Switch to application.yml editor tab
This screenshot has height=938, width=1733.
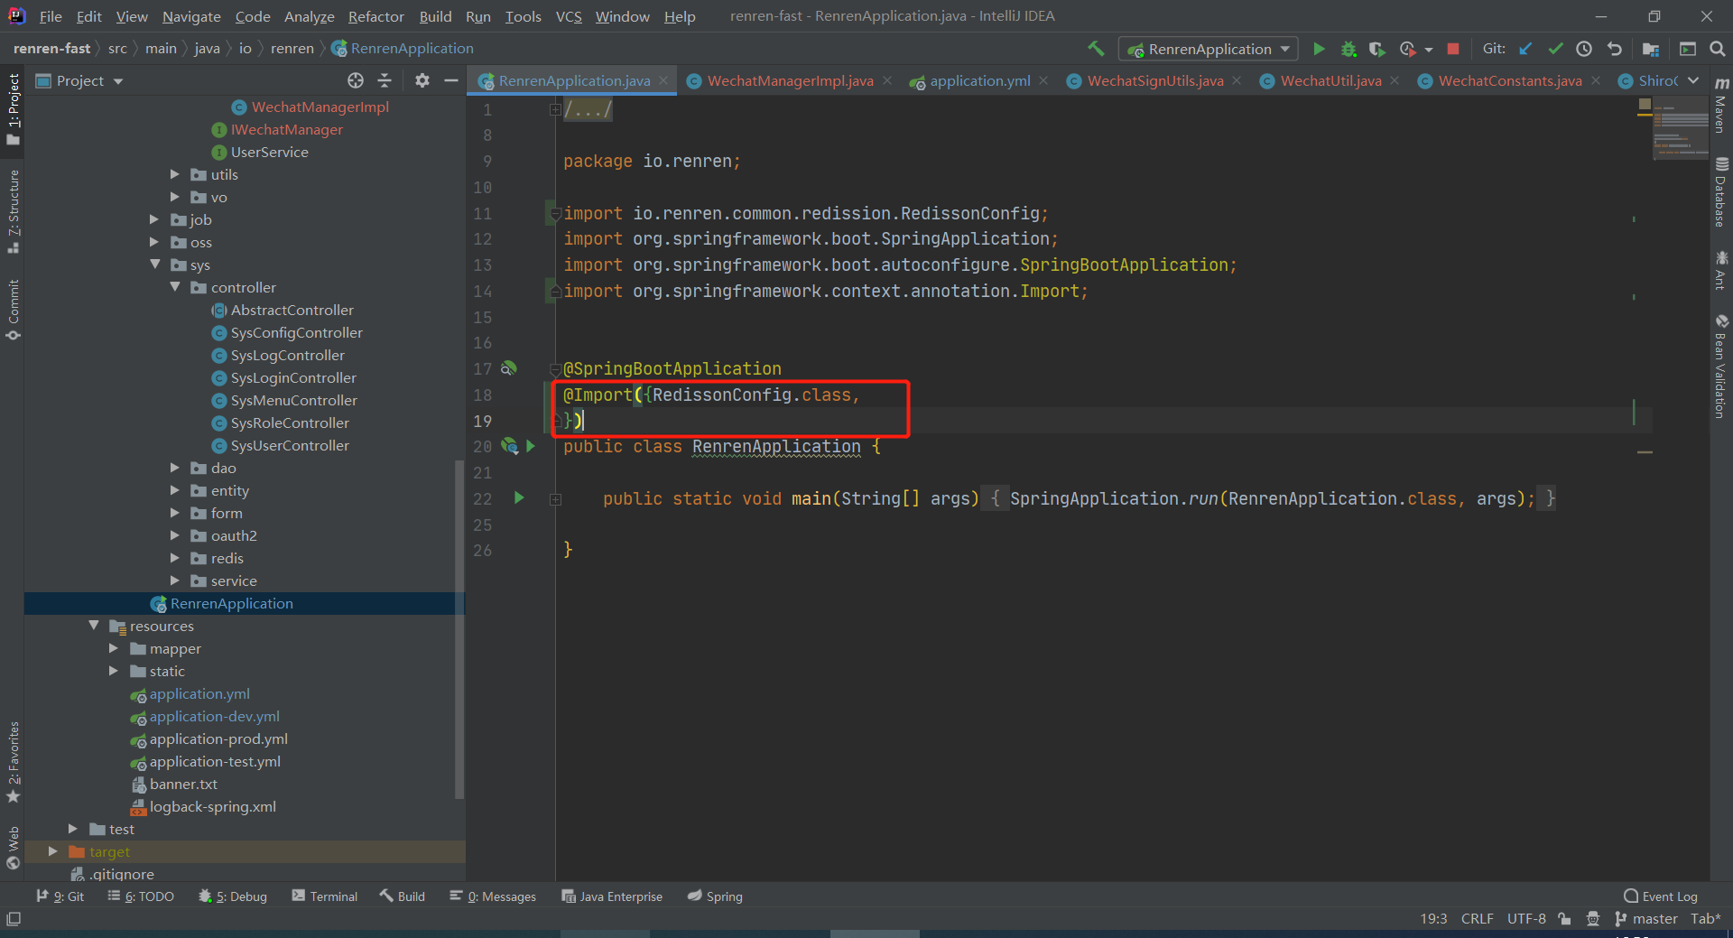tap(979, 80)
